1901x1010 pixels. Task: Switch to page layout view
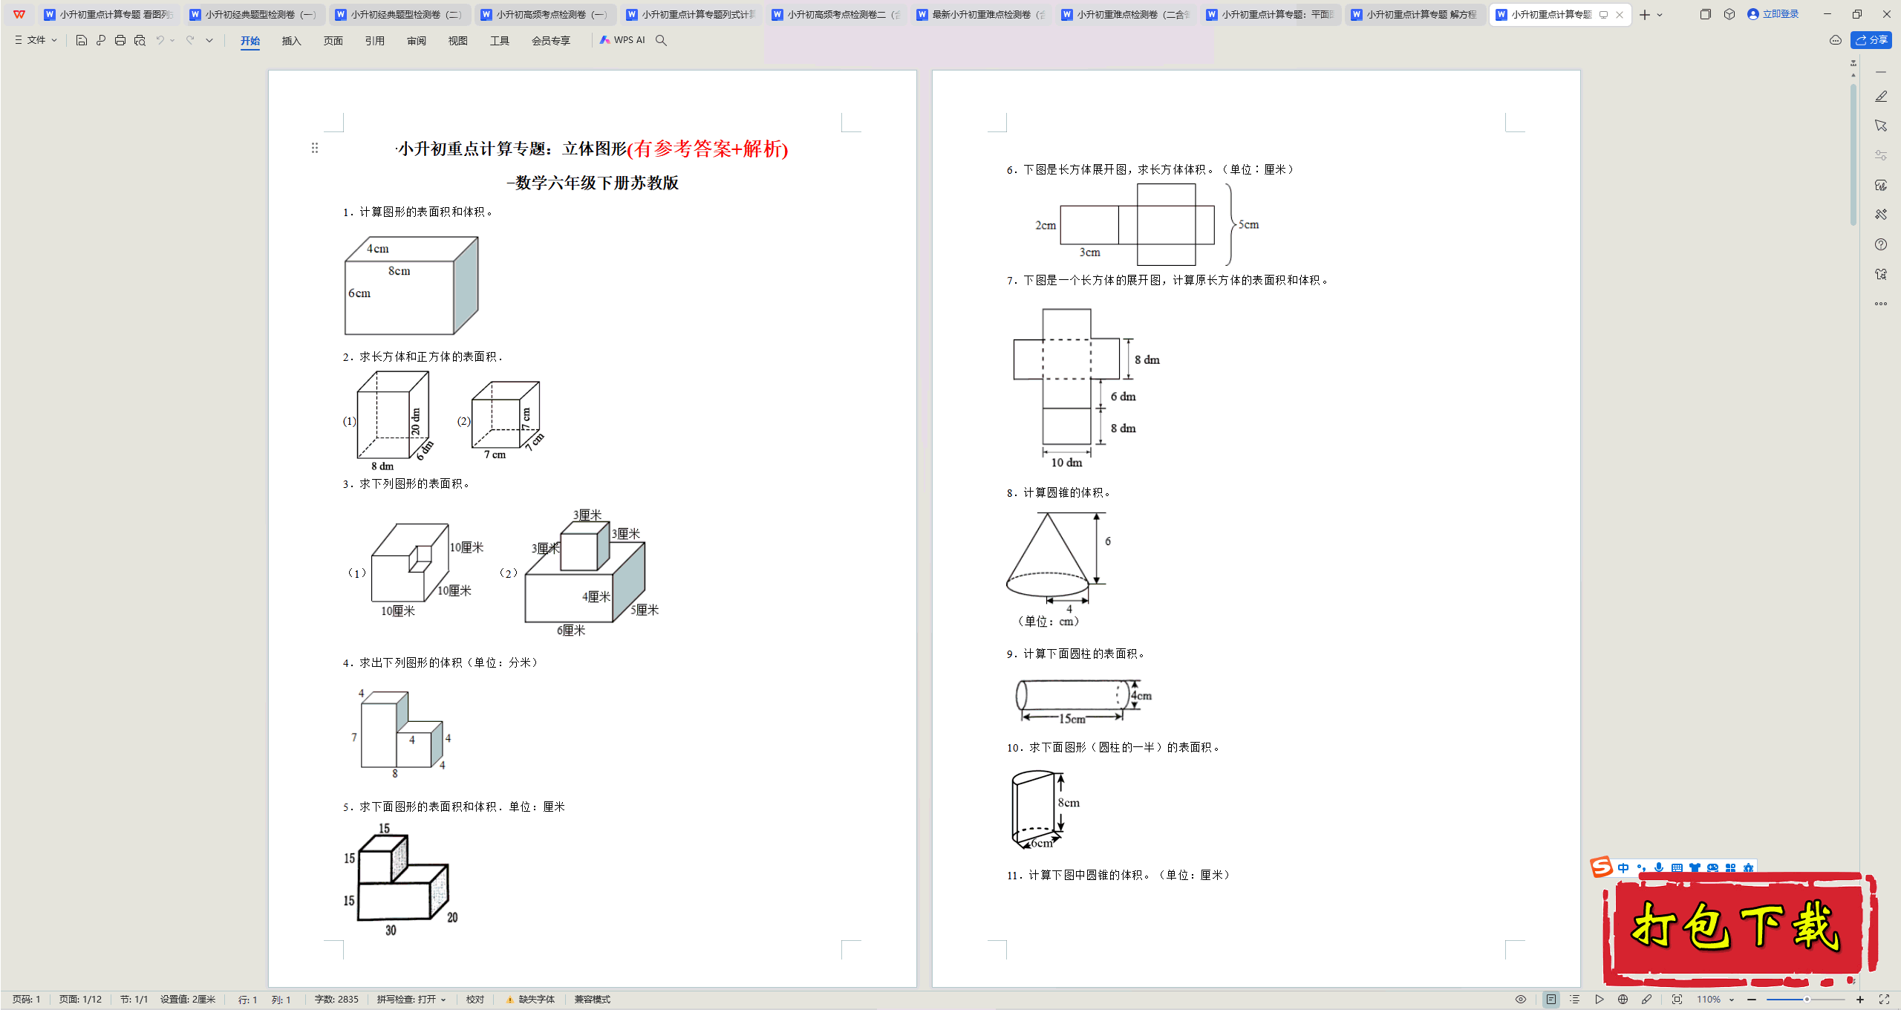pos(1551,1000)
